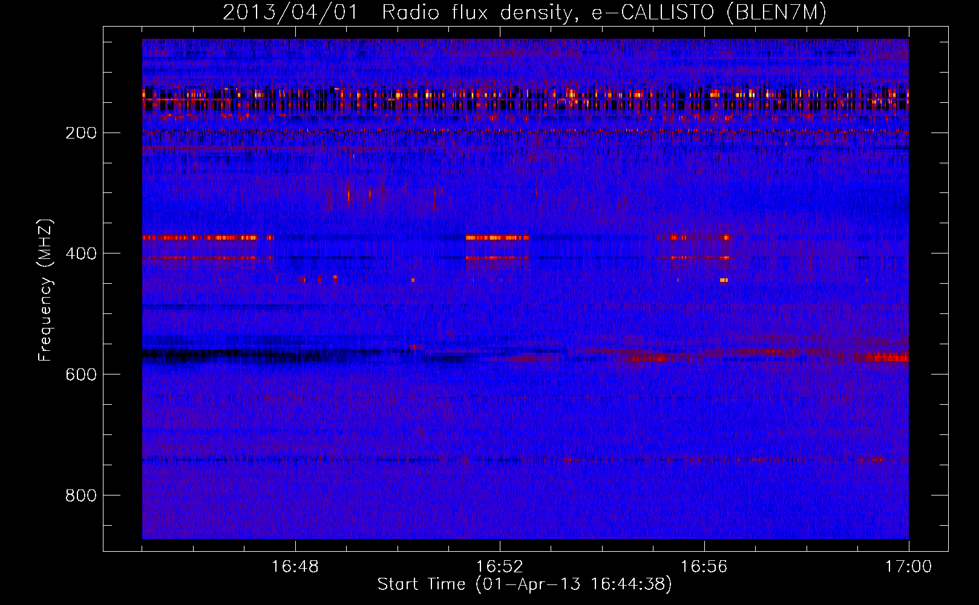Click the 16:48 time tick label
Screen dimensions: 979x605
(295, 566)
